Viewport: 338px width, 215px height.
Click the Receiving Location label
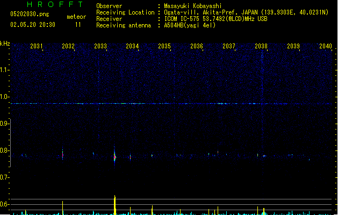tap(125, 12)
